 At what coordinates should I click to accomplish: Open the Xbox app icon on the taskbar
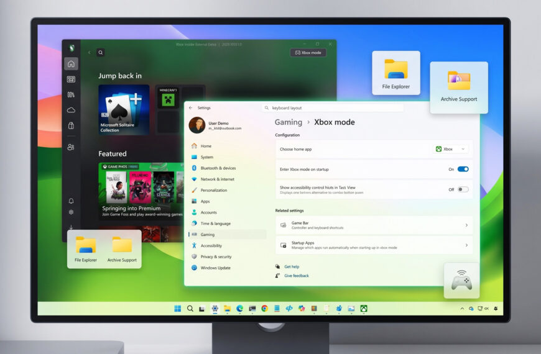pyautogui.click(x=364, y=309)
